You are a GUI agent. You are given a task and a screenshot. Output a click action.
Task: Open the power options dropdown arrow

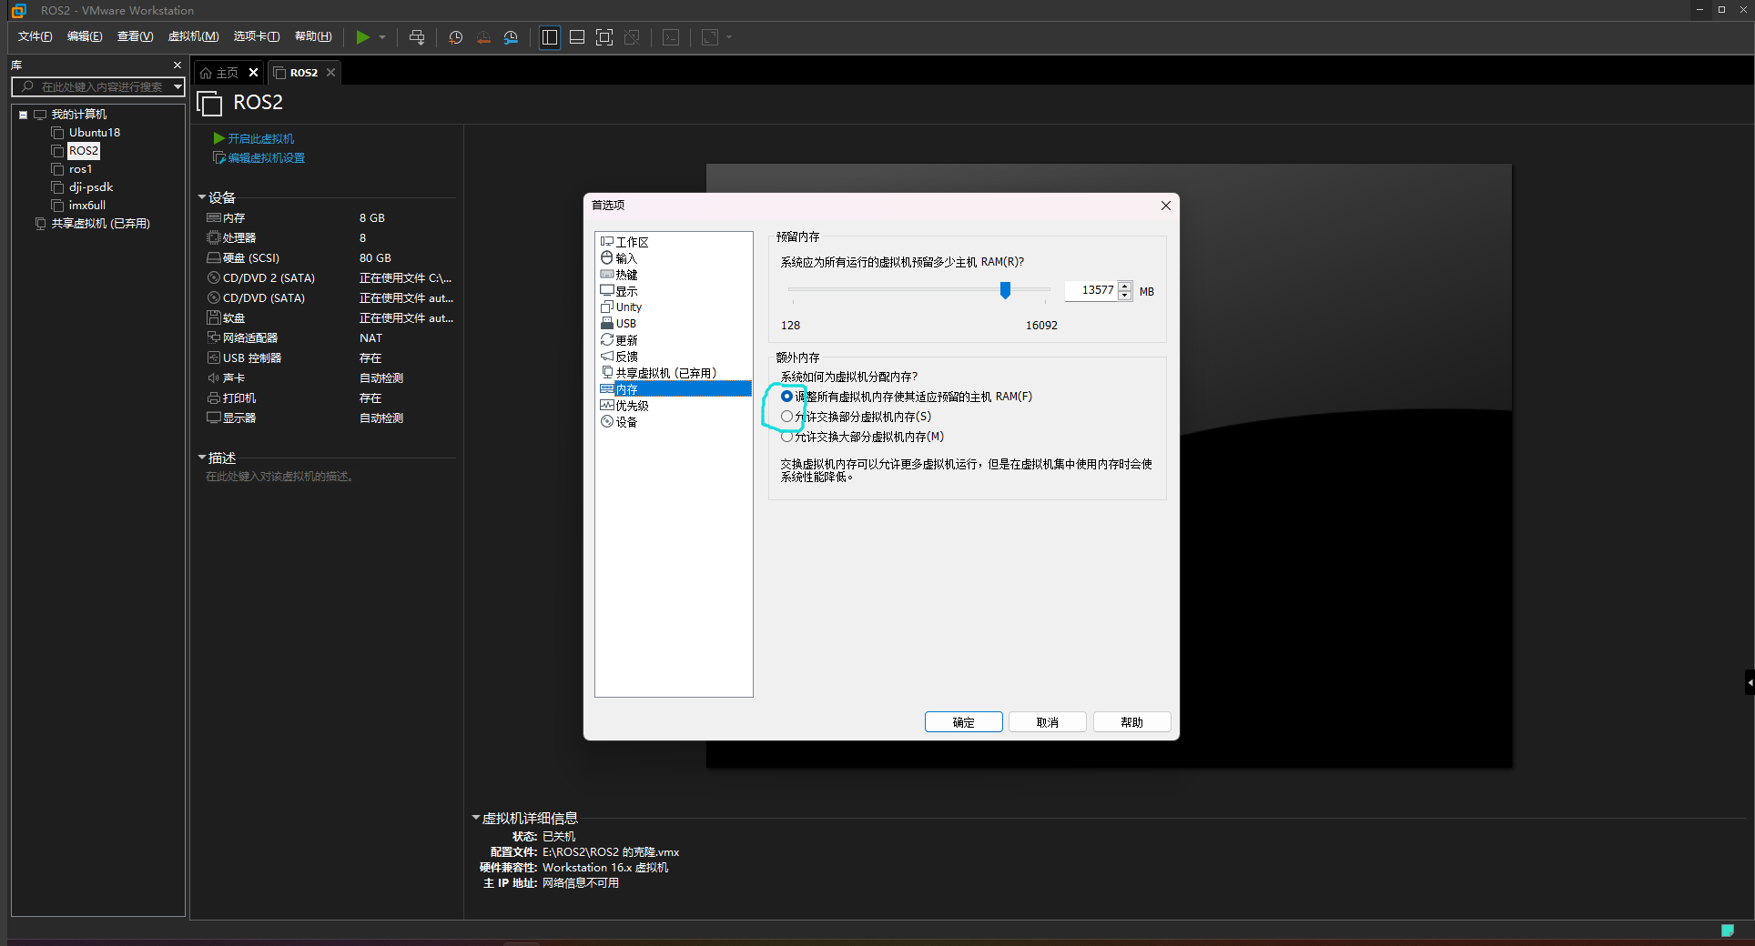pos(382,37)
